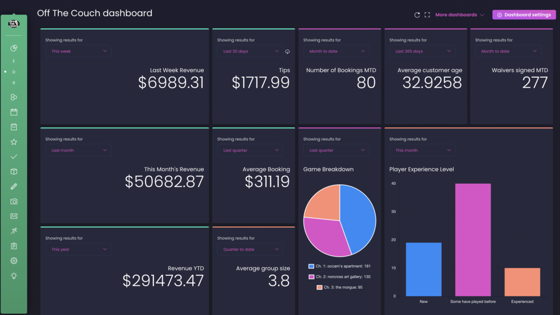The width and height of the screenshot is (560, 315).
Task: Click the 80 bookings value
Action: (x=366, y=83)
